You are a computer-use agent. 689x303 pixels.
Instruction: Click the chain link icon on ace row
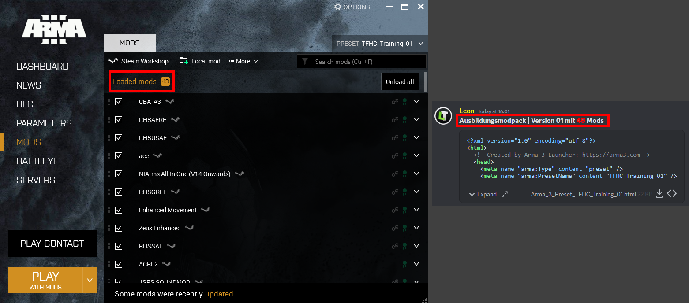click(395, 156)
